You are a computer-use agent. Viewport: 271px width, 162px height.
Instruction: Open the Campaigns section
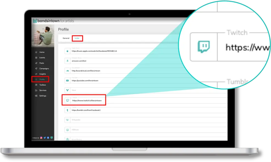coord(44,68)
